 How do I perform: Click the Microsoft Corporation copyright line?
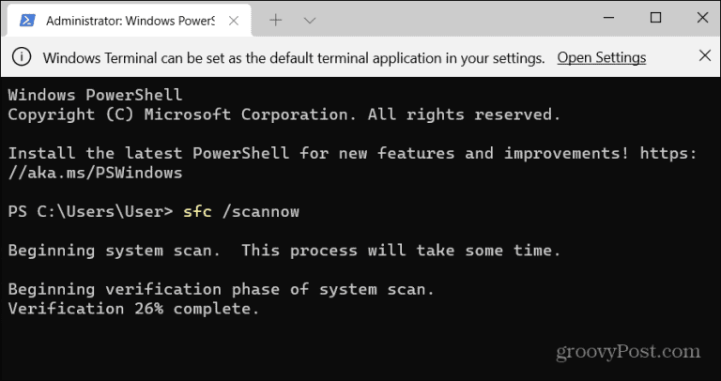tap(284, 114)
